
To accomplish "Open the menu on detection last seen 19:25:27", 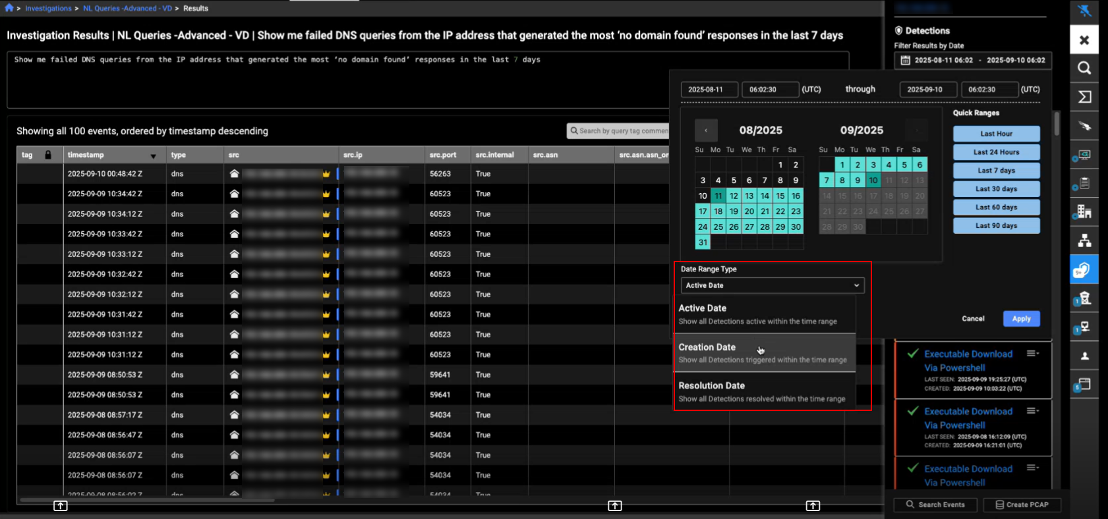I will [1032, 354].
